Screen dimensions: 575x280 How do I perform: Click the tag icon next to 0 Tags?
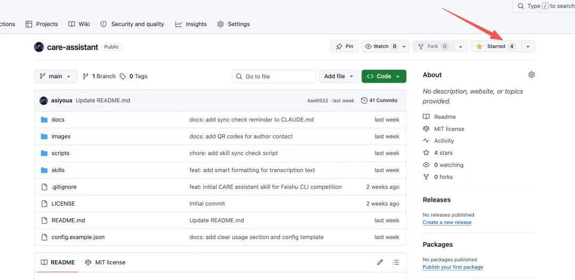coord(123,76)
